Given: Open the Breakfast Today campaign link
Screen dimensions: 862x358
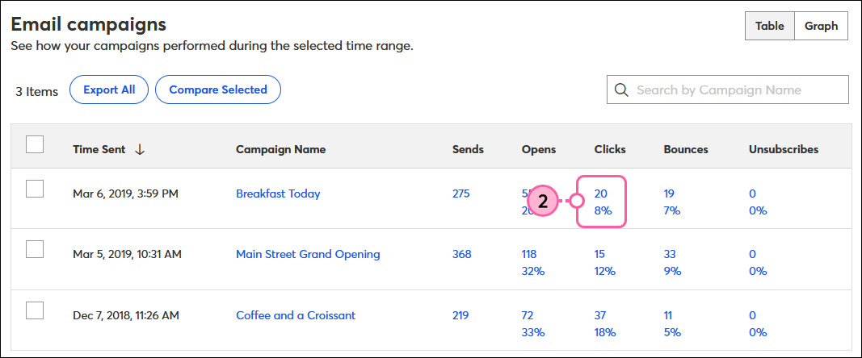Looking at the screenshot, I should [278, 194].
